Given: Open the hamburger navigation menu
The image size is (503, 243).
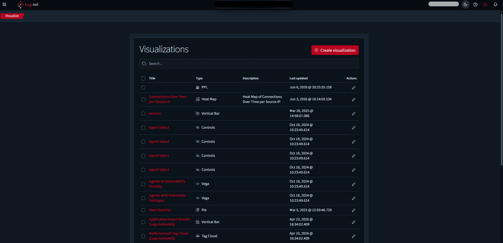Looking at the screenshot, I should coord(4,5).
